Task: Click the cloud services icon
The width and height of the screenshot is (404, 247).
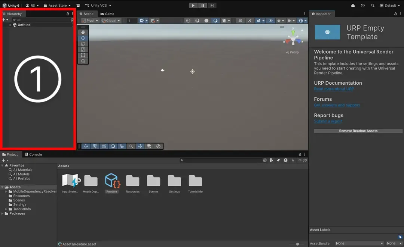Action: (353, 6)
